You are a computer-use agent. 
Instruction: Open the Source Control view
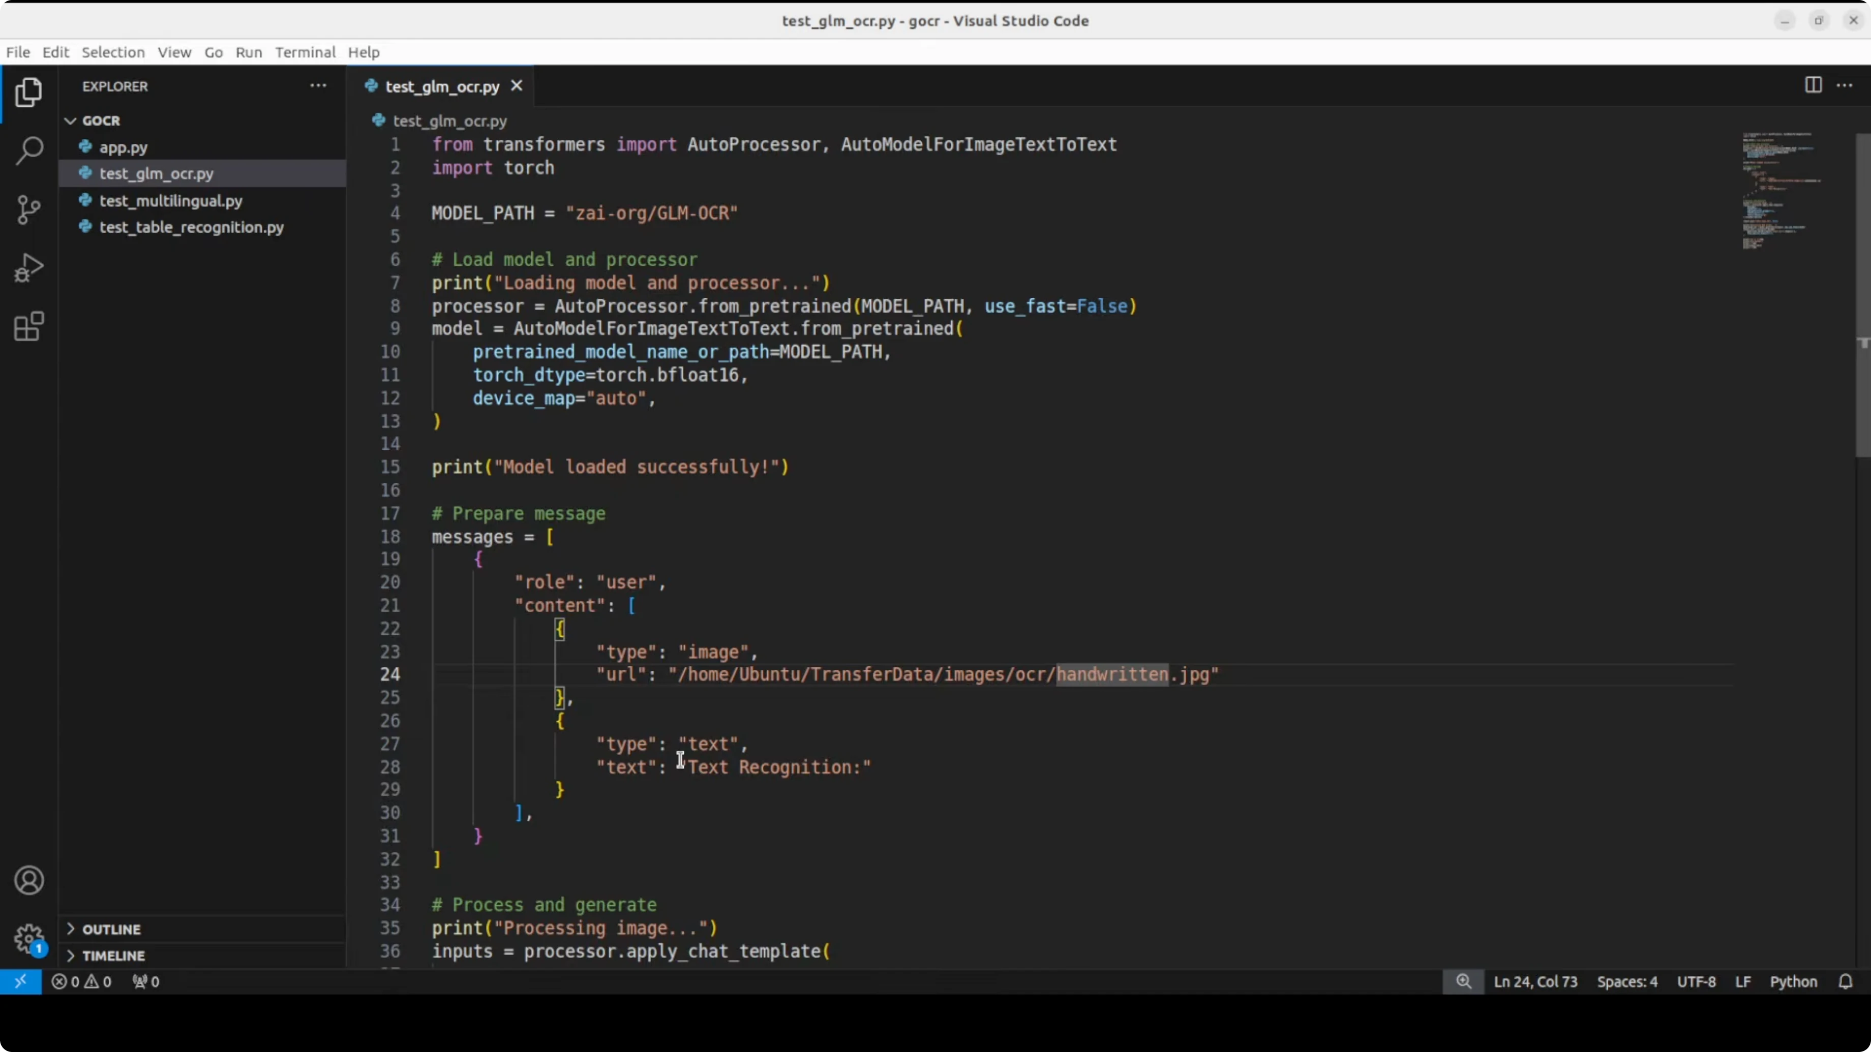(x=29, y=210)
